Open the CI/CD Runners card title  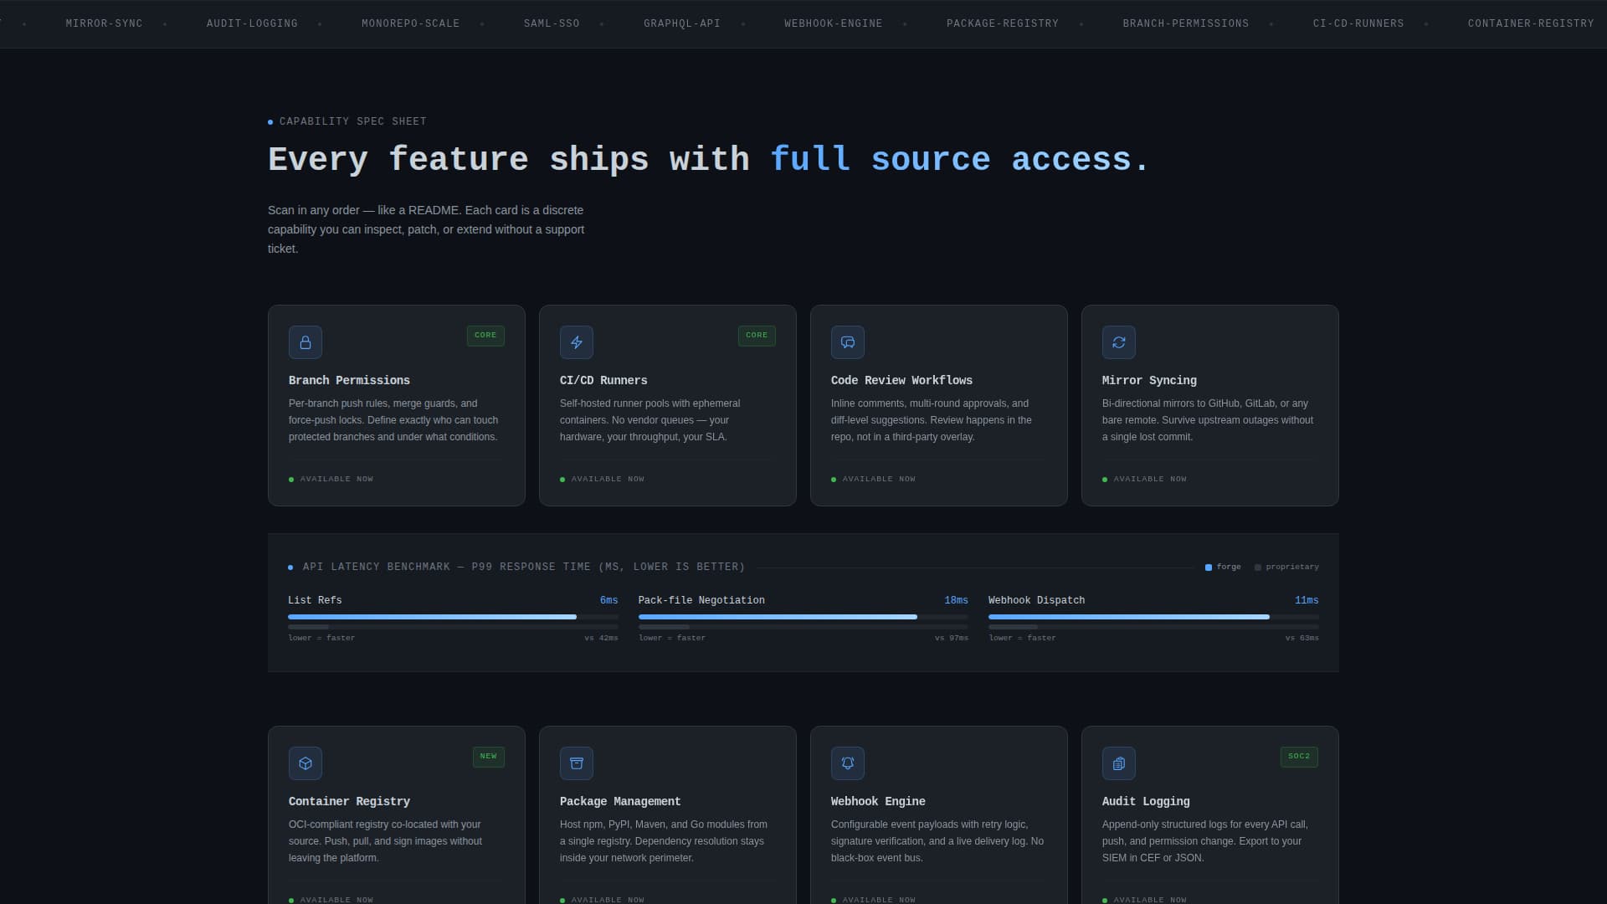603,381
